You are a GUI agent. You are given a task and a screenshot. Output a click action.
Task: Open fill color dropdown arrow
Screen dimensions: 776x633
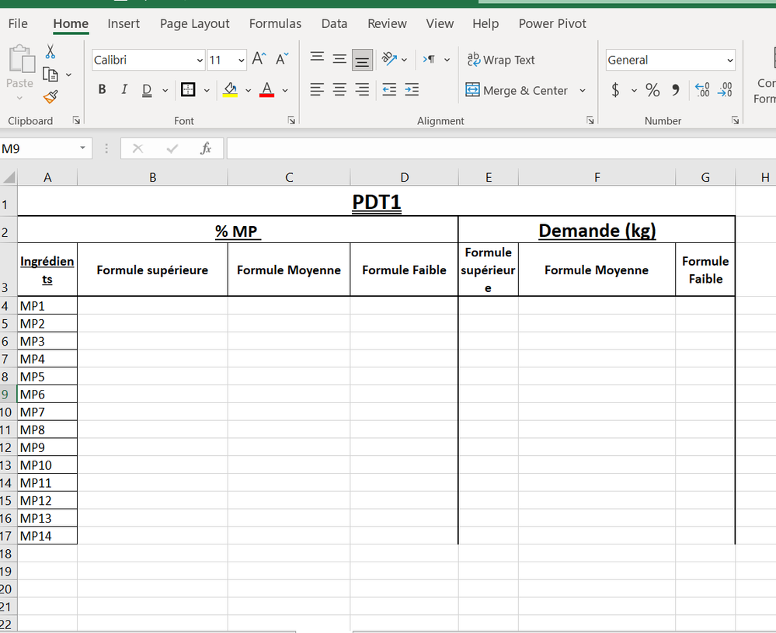[248, 91]
